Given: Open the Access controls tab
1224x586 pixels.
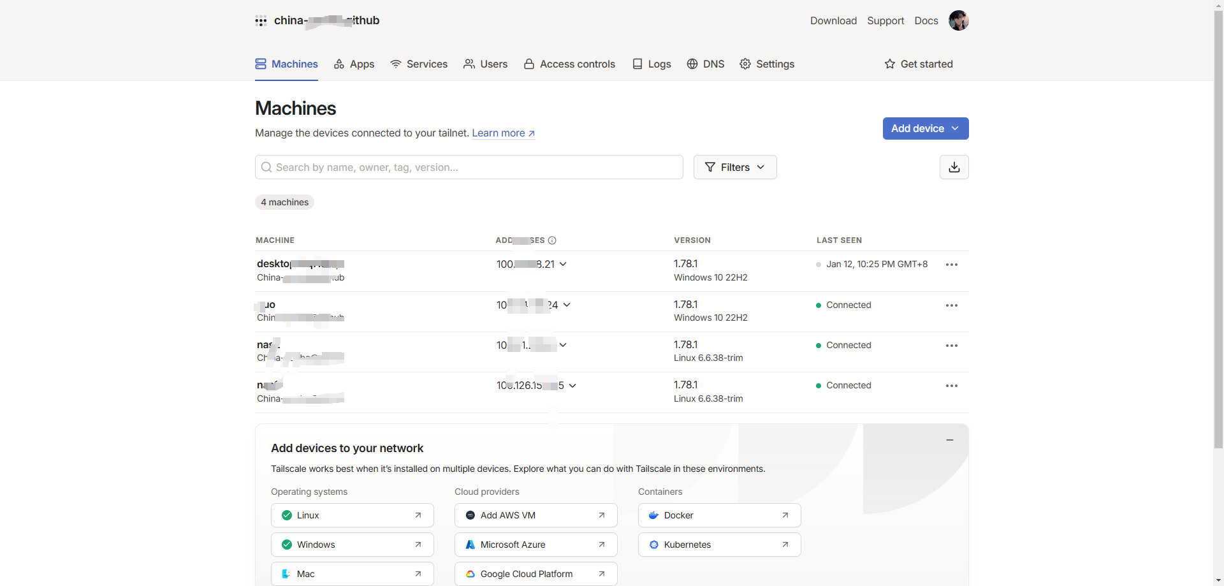Looking at the screenshot, I should tap(569, 64).
